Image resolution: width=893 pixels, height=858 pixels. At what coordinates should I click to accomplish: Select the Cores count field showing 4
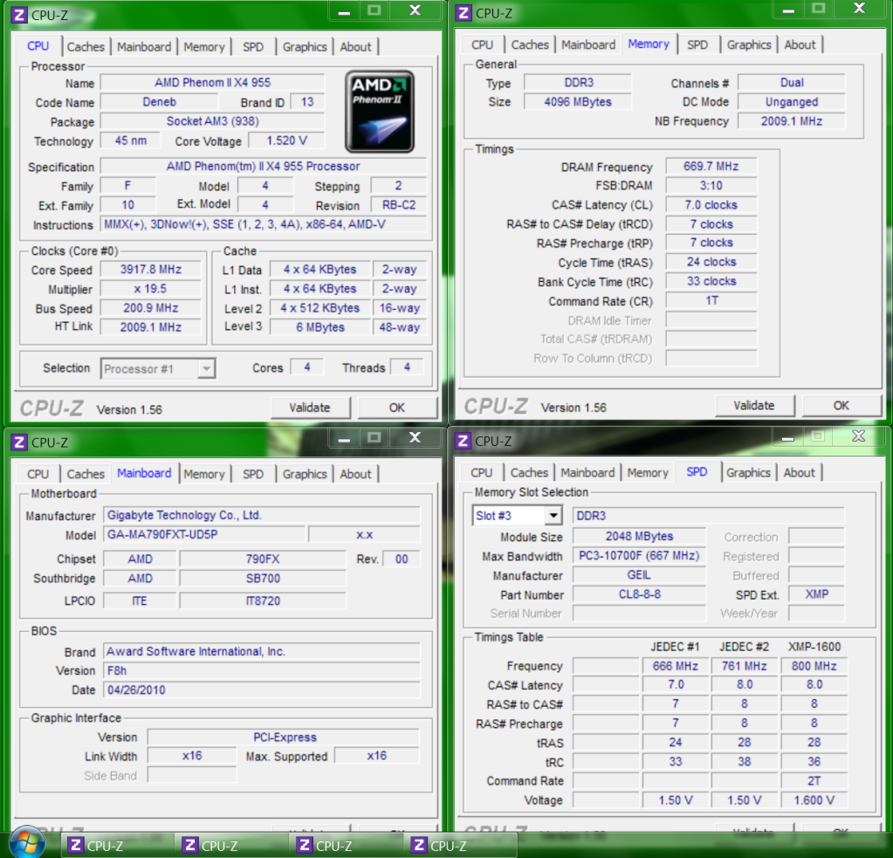pos(306,367)
